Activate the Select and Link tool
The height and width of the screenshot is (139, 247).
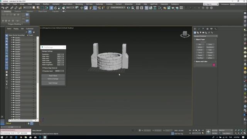12,8
